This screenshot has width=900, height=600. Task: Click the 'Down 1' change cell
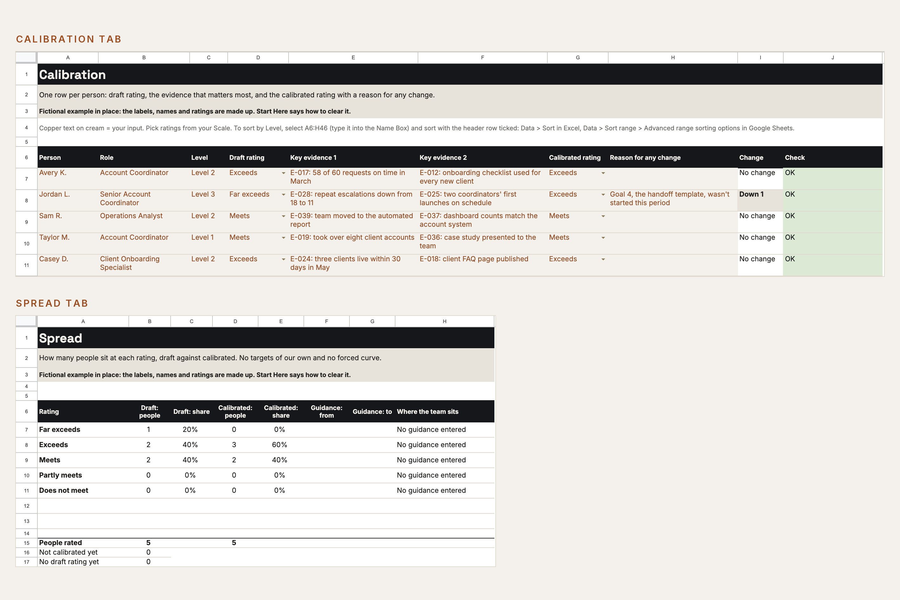tap(760, 200)
